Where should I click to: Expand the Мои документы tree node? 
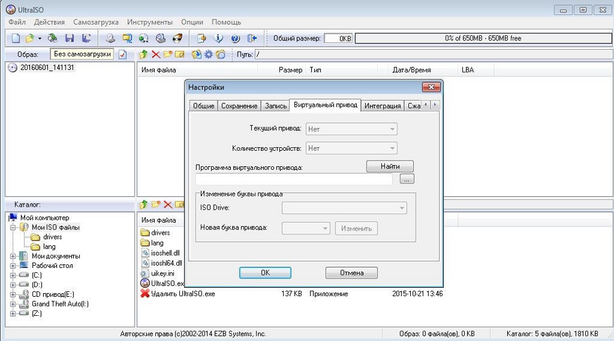point(13,256)
